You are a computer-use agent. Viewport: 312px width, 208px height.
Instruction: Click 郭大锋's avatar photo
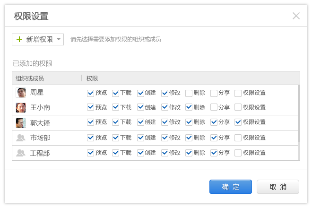(x=21, y=123)
